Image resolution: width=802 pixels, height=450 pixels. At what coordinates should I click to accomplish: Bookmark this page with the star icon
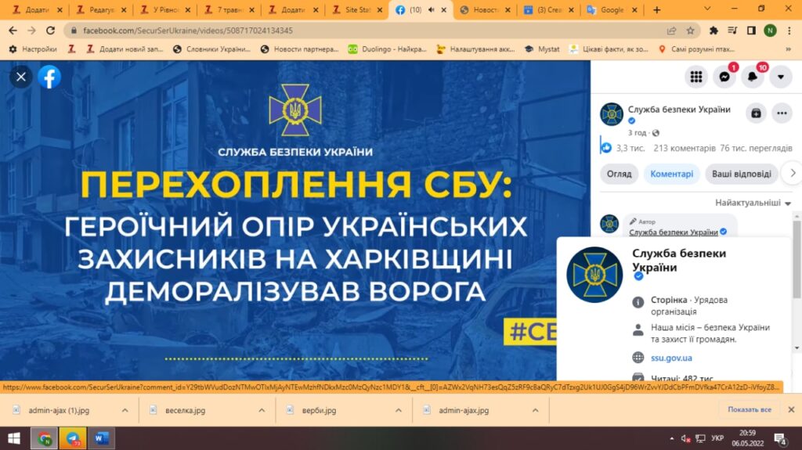pos(691,31)
